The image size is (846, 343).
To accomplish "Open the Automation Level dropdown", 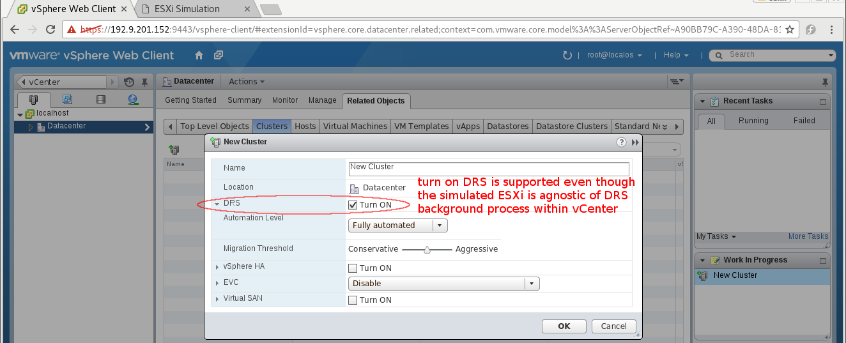I will click(398, 225).
